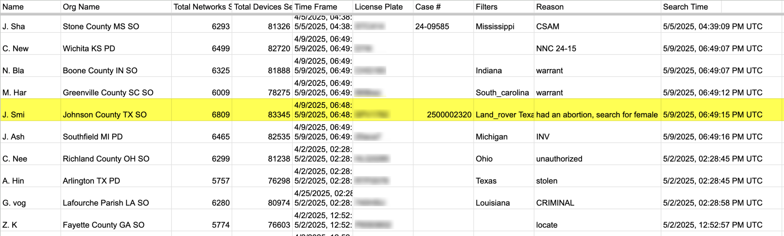Select the License Plate column header

[383, 7]
